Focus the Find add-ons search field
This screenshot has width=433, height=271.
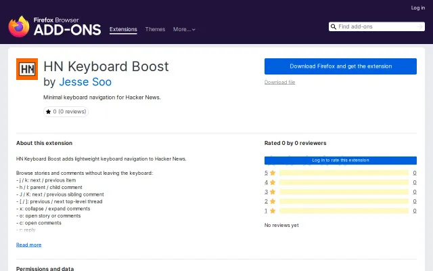click(377, 26)
